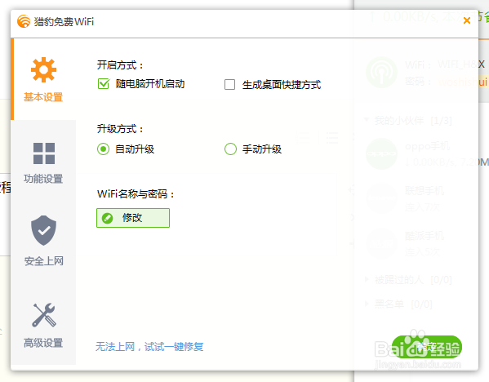Click the green 确定 button
This screenshot has height=382, width=489.
tap(427, 347)
